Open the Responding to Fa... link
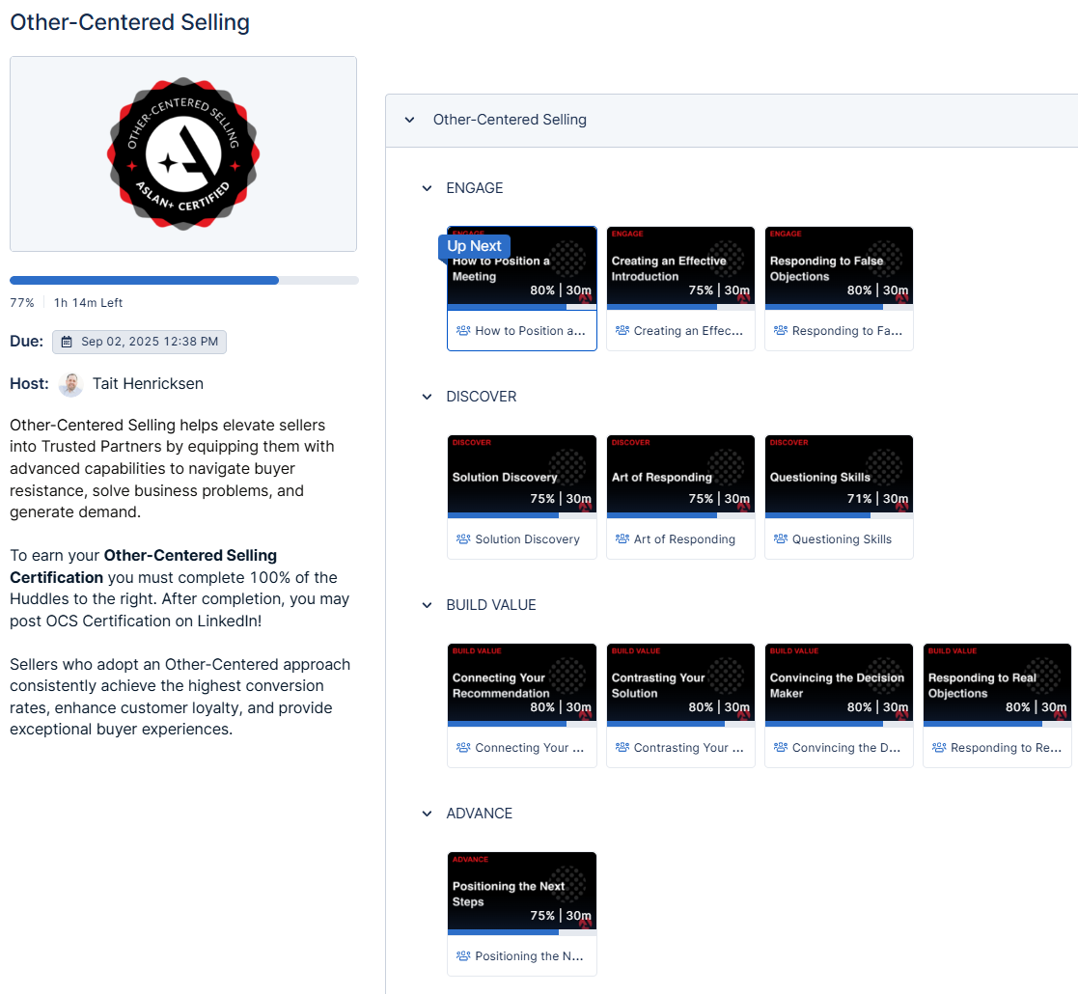Image resolution: width=1078 pixels, height=994 pixels. 847,331
